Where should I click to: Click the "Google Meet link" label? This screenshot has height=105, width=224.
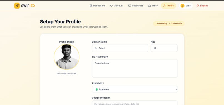tap(101, 98)
